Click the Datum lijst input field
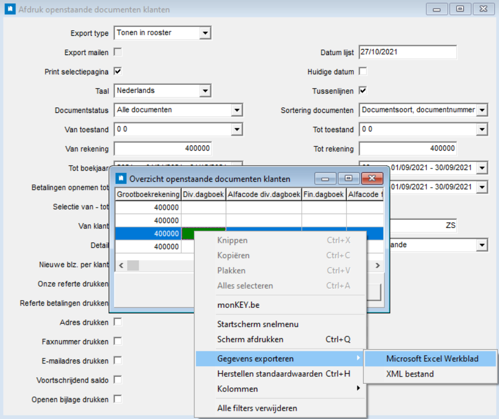 click(x=408, y=52)
